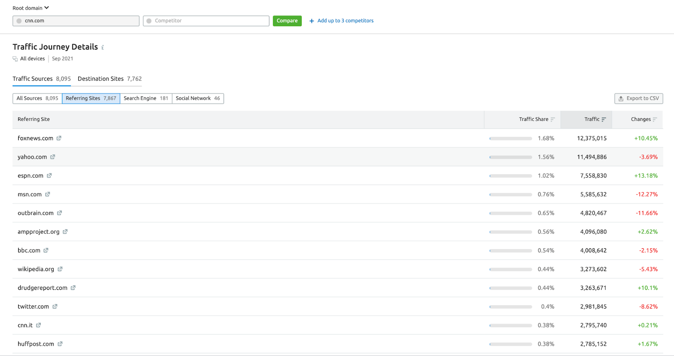Image resolution: width=674 pixels, height=356 pixels.
Task: Click the yahoo.com site name
Action: [32, 157]
